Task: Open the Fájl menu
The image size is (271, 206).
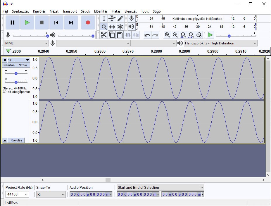Action: click(x=5, y=11)
